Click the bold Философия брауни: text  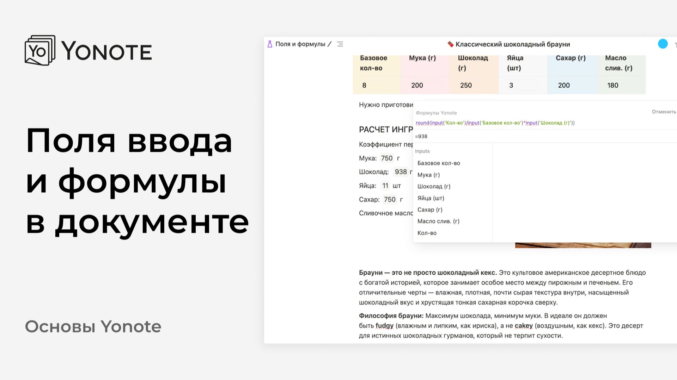point(391,316)
